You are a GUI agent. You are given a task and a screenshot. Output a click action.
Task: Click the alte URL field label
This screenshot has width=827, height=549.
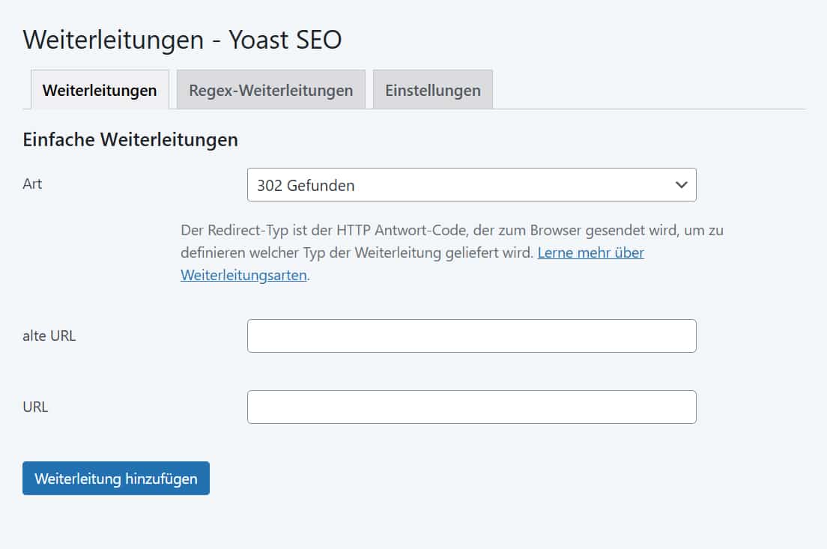coord(49,336)
